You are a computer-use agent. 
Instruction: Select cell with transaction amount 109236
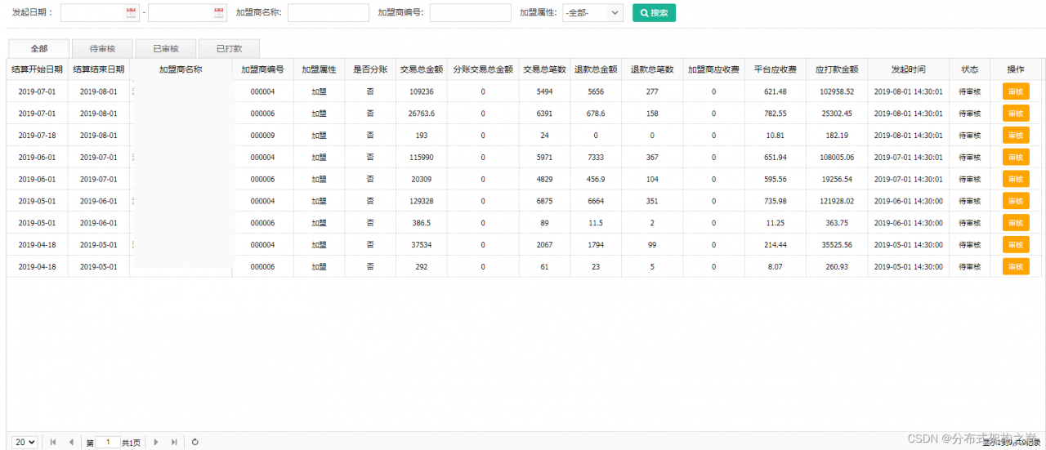422,91
